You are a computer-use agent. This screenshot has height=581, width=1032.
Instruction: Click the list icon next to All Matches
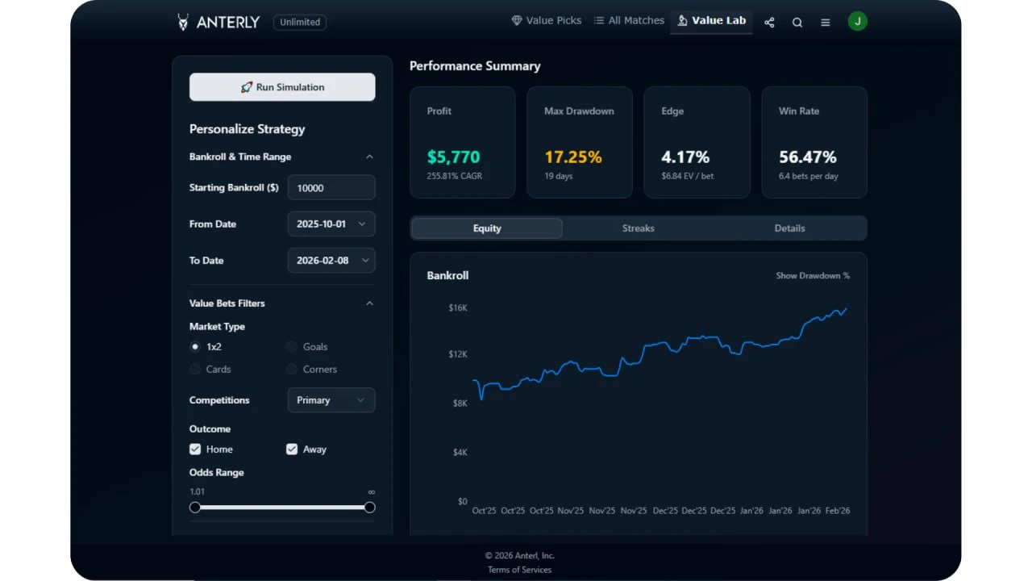pos(598,20)
